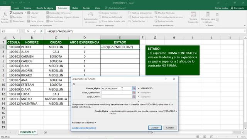Image resolution: width=247 pixels, height=139 pixels.
Task: Click the Valor_si_verdadero input field
Action: click(117, 93)
